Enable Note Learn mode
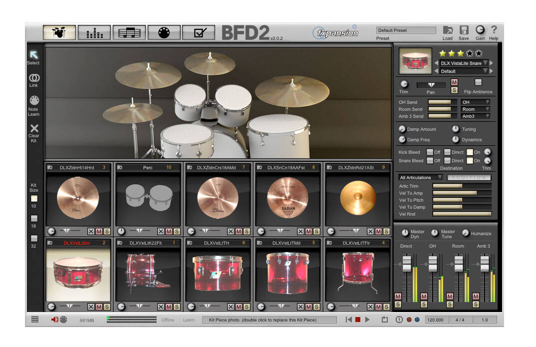Image resolution: width=536 pixels, height=347 pixels. point(34,100)
